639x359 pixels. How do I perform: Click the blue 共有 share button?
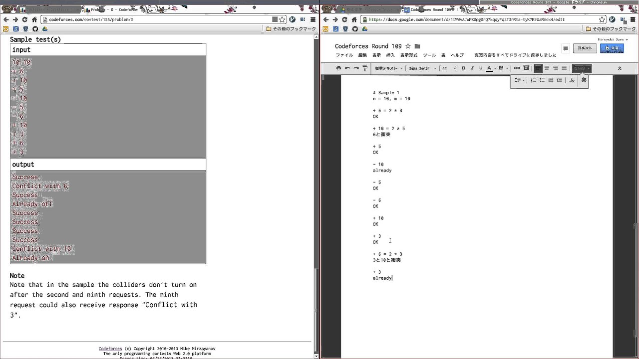coord(612,48)
